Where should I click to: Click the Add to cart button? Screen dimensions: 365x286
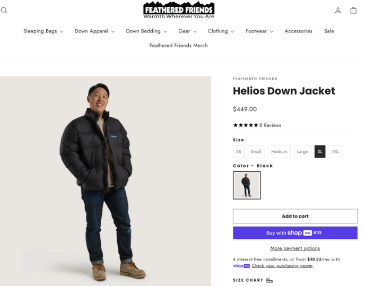[x=295, y=216]
